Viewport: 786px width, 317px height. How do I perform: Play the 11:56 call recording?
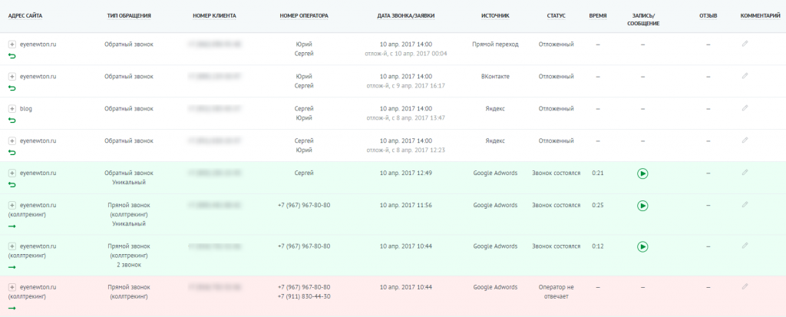[x=642, y=206]
